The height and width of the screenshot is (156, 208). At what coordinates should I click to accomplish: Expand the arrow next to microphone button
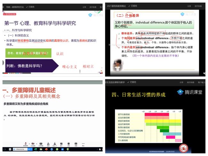pyautogui.click(x=28, y=143)
